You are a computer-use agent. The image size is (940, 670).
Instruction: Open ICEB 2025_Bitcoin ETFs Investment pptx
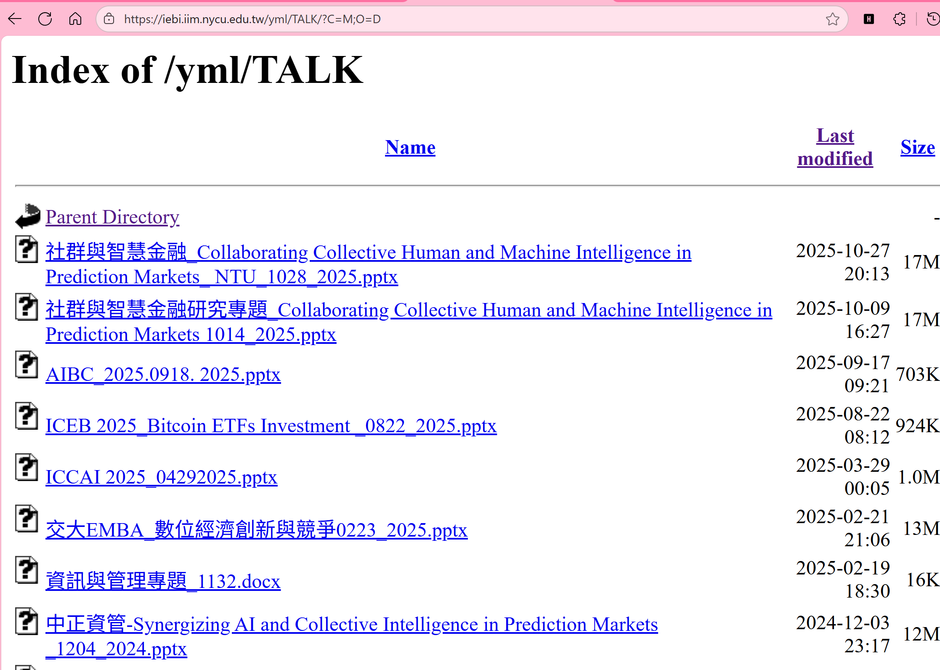[271, 426]
